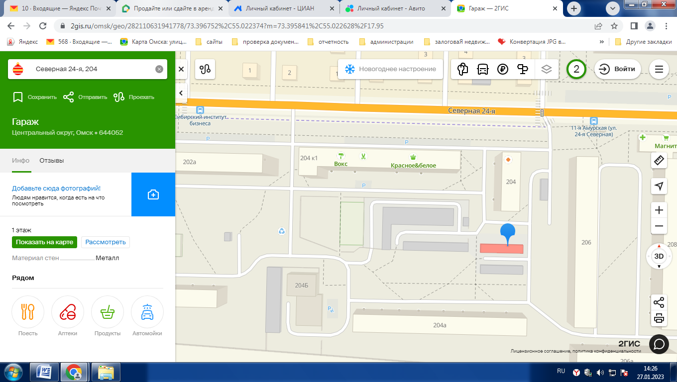Zoom in with the plus button
Viewport: 677px width, 382px height.
point(659,210)
